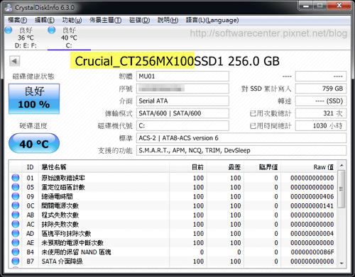Select the 抹除失敗次數 attribute row

tap(173, 224)
